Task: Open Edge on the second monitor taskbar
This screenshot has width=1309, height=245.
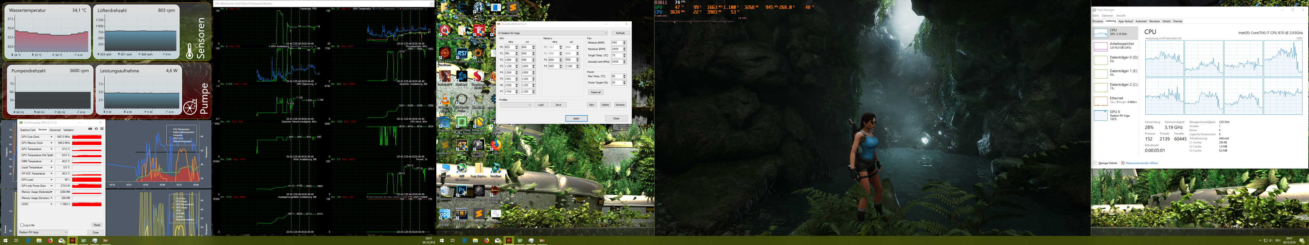Action: (464, 241)
